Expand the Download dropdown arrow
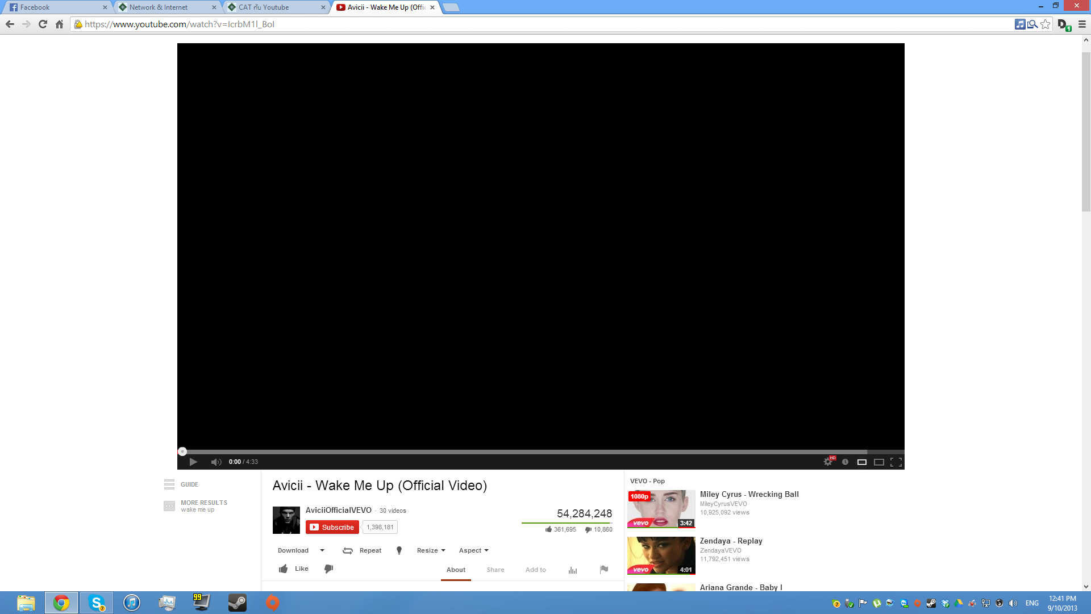Image resolution: width=1091 pixels, height=614 pixels. [x=322, y=550]
